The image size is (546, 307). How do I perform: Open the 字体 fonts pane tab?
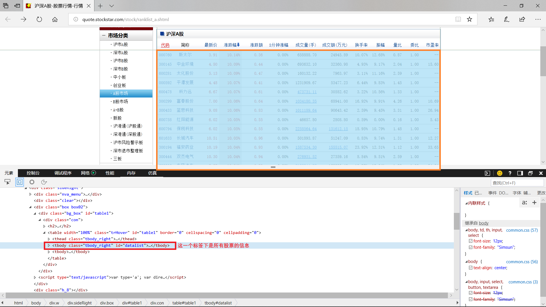(x=517, y=193)
